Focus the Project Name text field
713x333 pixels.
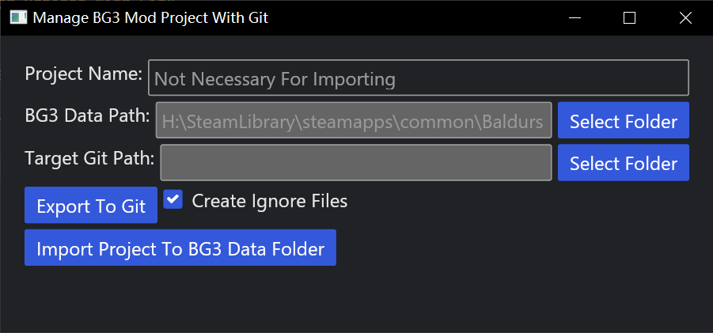418,78
